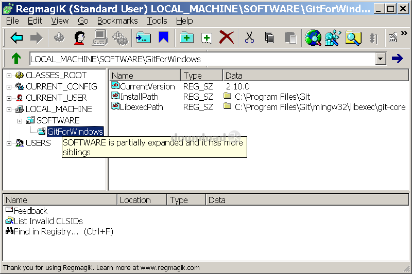Click the 2.10.0 data cell

[238, 86]
